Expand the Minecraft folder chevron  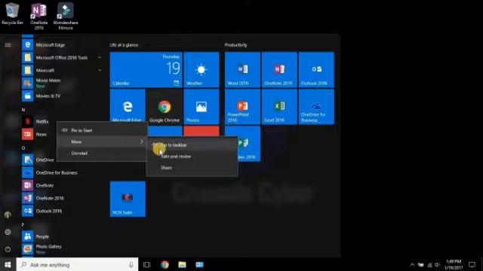(100, 70)
